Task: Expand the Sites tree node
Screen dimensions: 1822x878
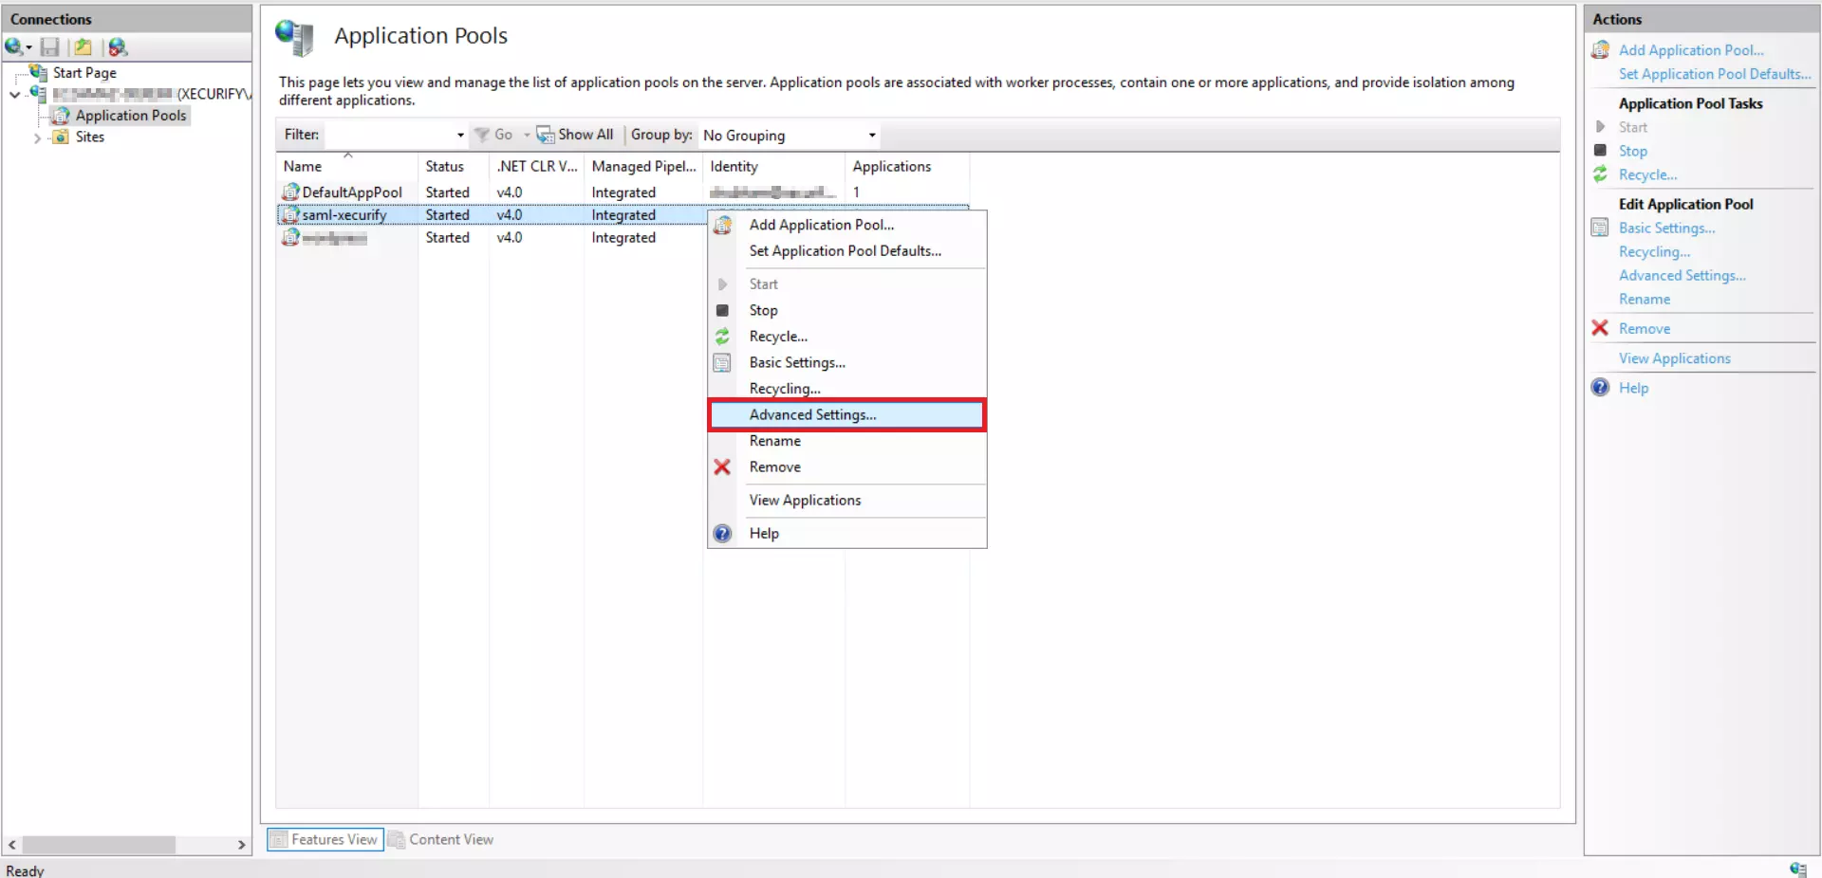Action: (x=38, y=137)
